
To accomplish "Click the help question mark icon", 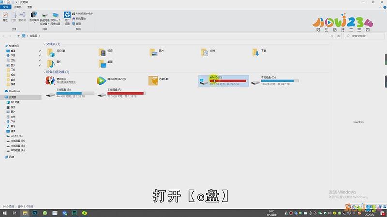I will (x=385, y=7).
